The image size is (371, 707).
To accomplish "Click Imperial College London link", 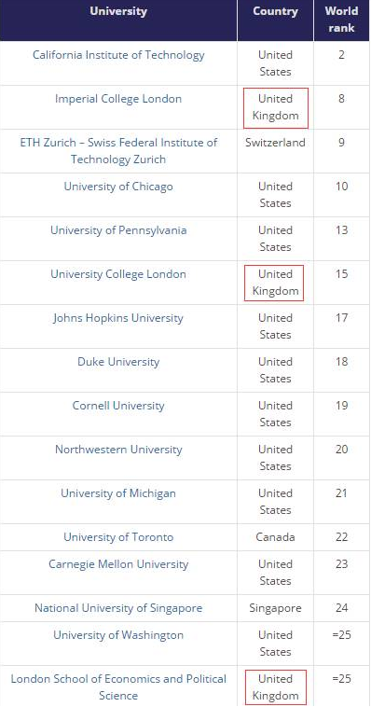I will (118, 99).
